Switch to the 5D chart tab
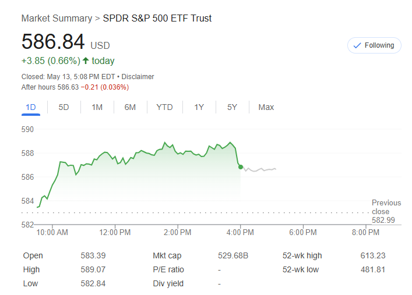 pyautogui.click(x=64, y=107)
